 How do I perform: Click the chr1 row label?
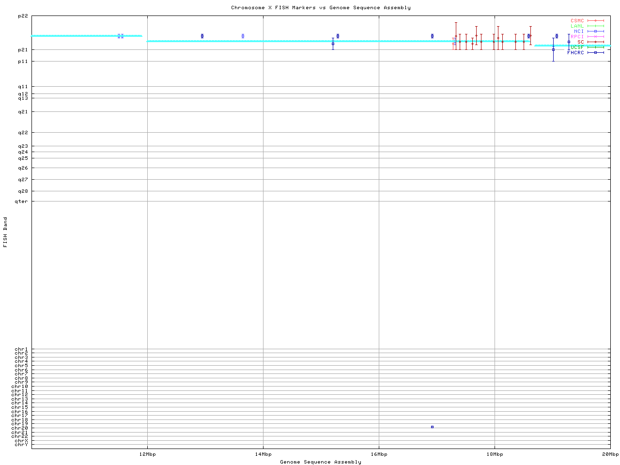point(21,349)
